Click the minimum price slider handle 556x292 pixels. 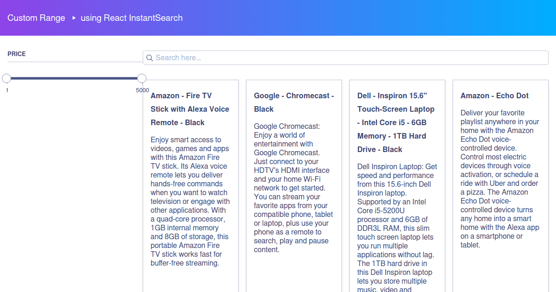[6, 78]
